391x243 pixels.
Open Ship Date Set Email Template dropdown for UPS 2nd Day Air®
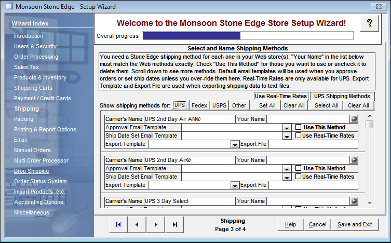click(287, 177)
